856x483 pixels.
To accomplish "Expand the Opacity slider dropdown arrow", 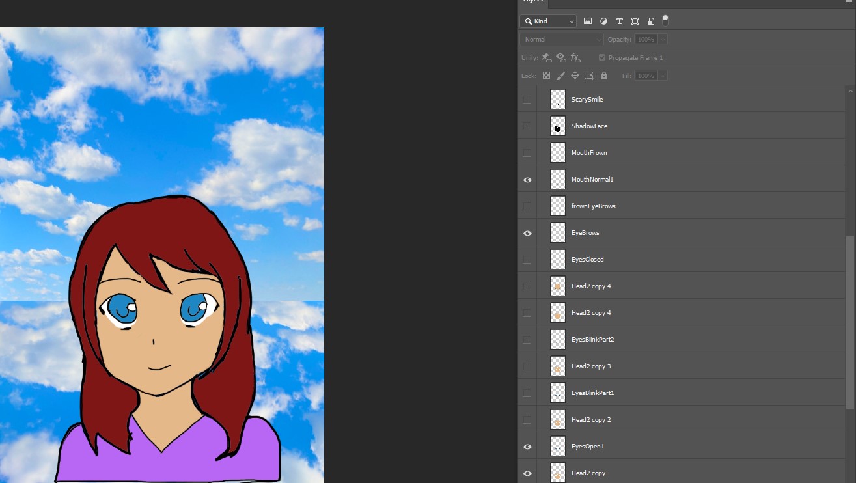I will coord(663,40).
